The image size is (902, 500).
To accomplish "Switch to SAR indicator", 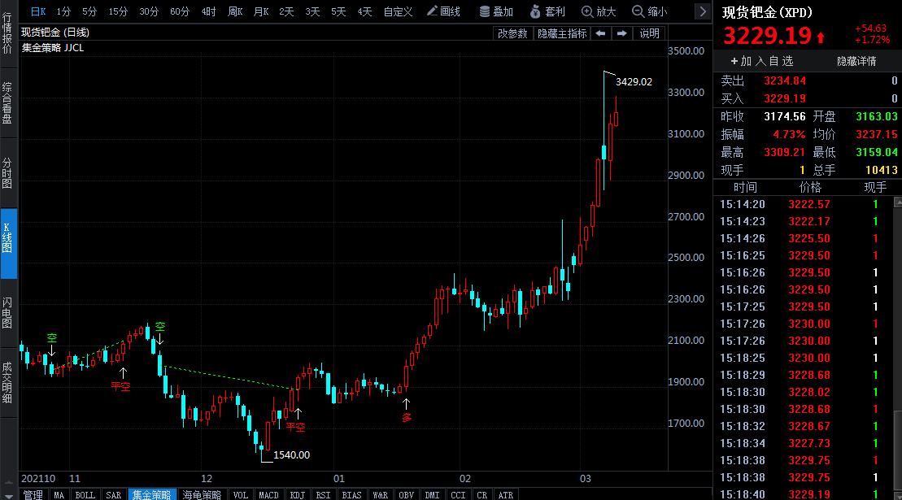I will 113,495.
